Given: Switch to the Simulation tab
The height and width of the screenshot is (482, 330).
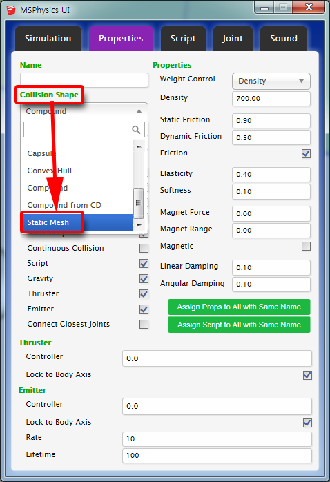Looking at the screenshot, I should [48, 39].
